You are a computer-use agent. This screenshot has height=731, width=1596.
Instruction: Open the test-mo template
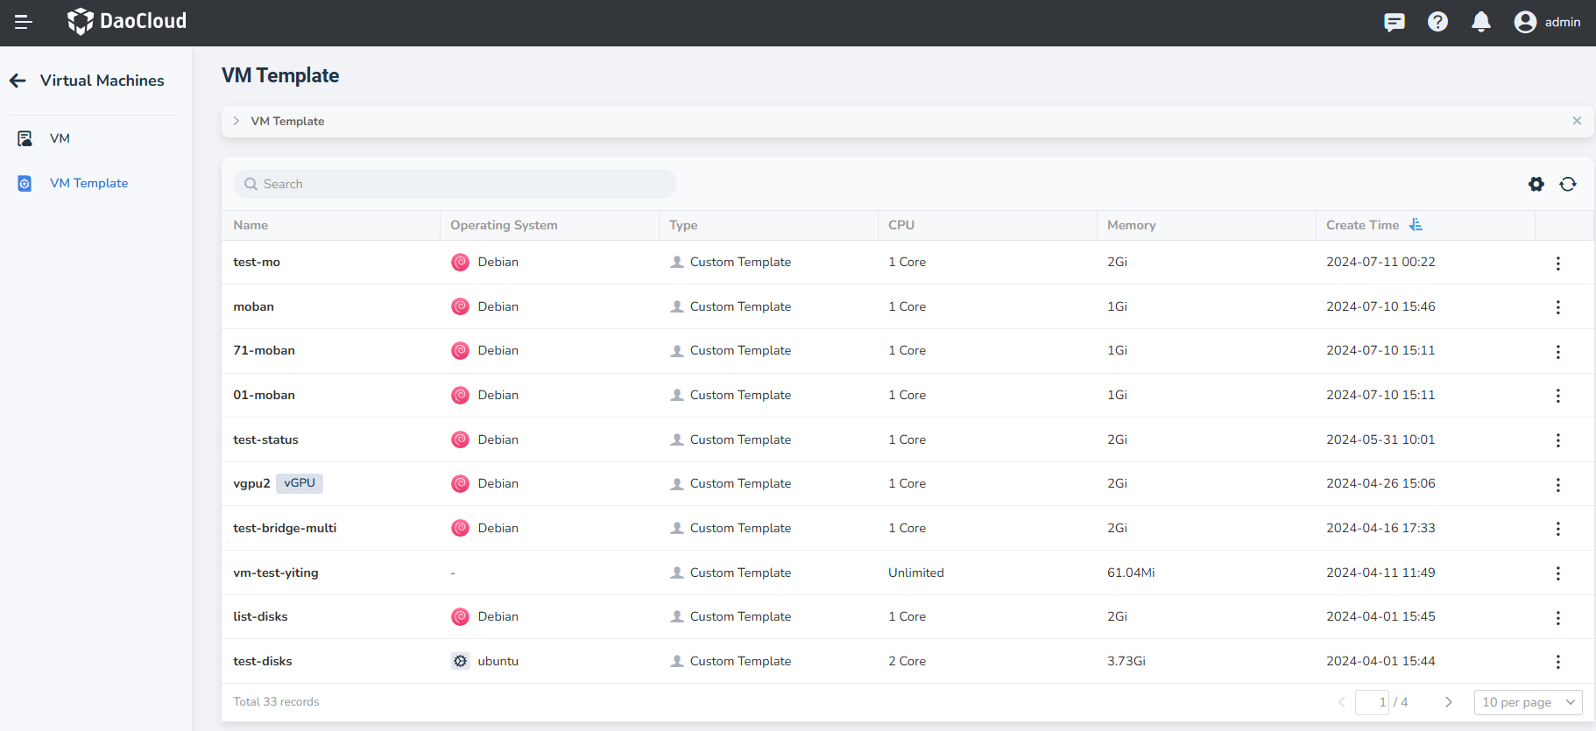click(257, 262)
